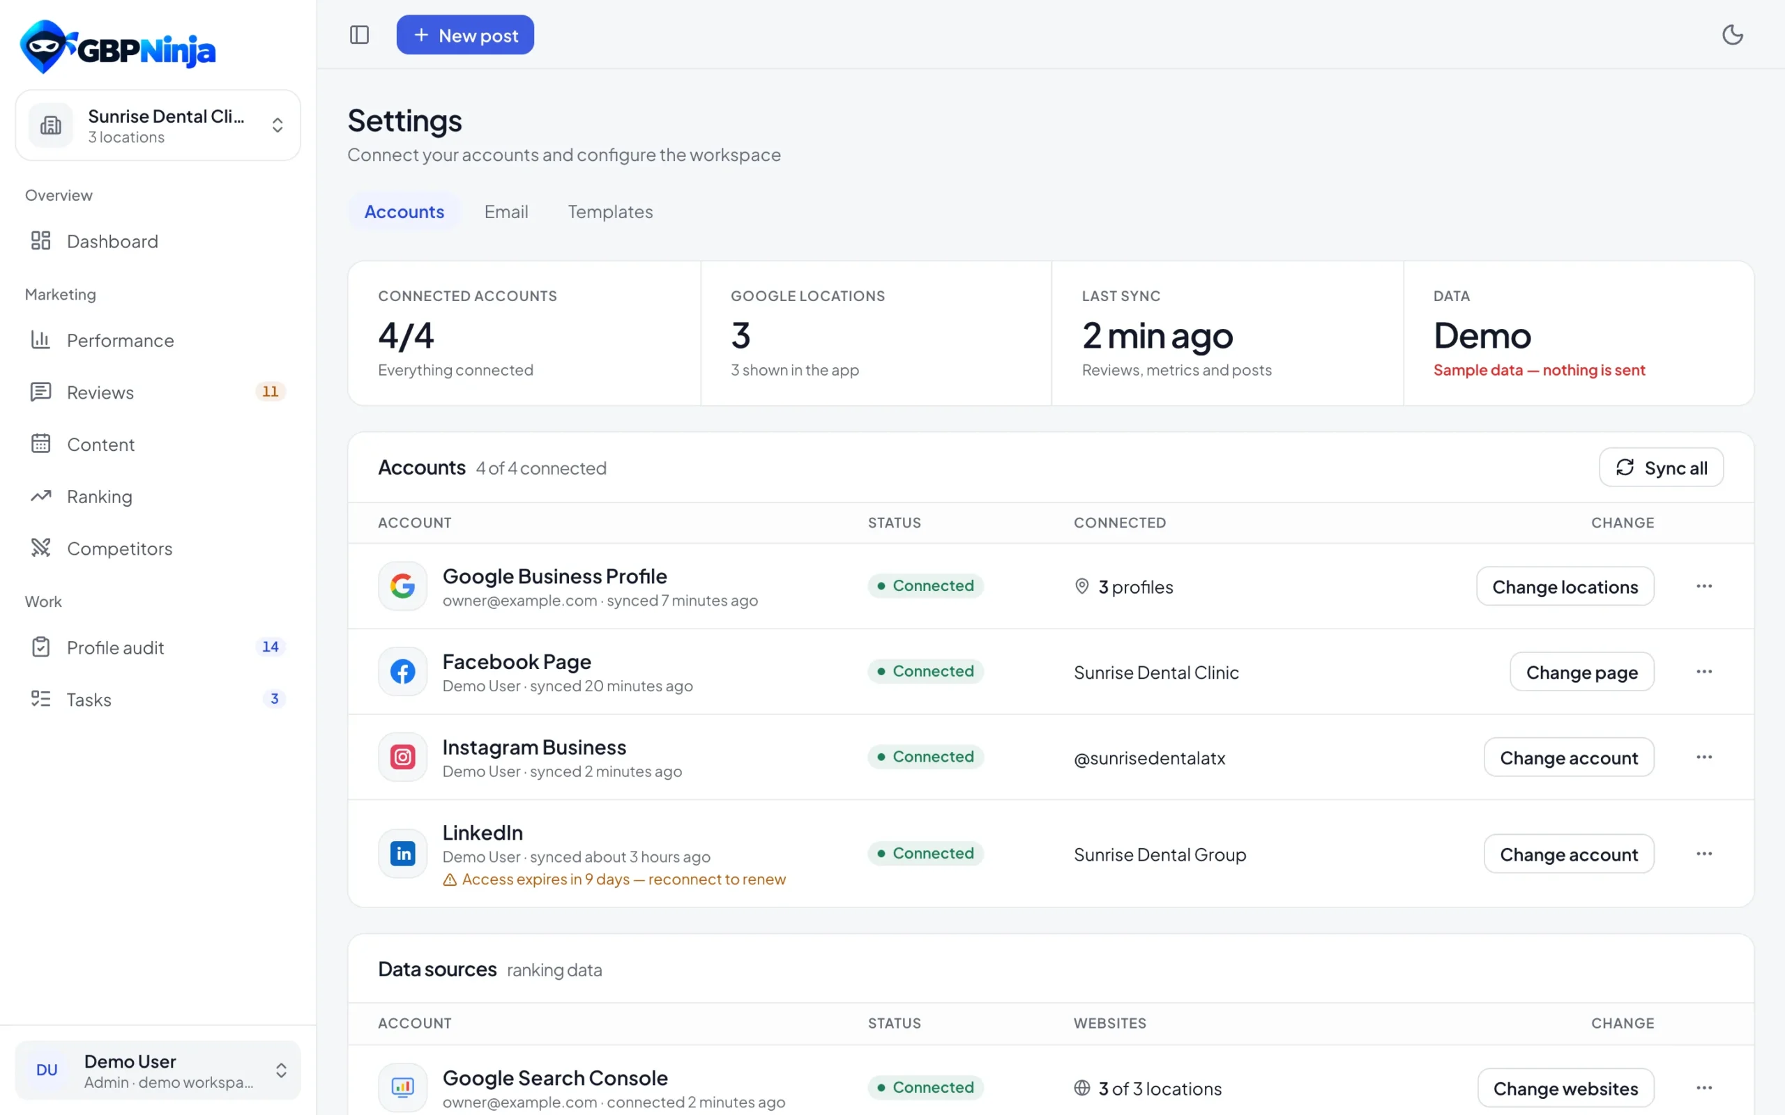Click Change account for Instagram Business
Viewport: 1785px width, 1115px height.
pos(1568,758)
